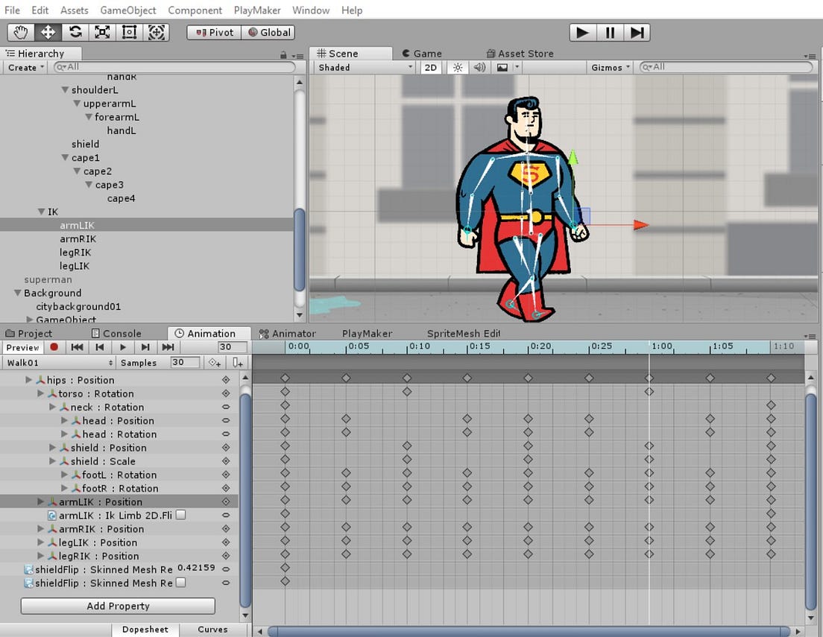
Task: Open the Shaded draw mode dropdown
Action: (363, 67)
